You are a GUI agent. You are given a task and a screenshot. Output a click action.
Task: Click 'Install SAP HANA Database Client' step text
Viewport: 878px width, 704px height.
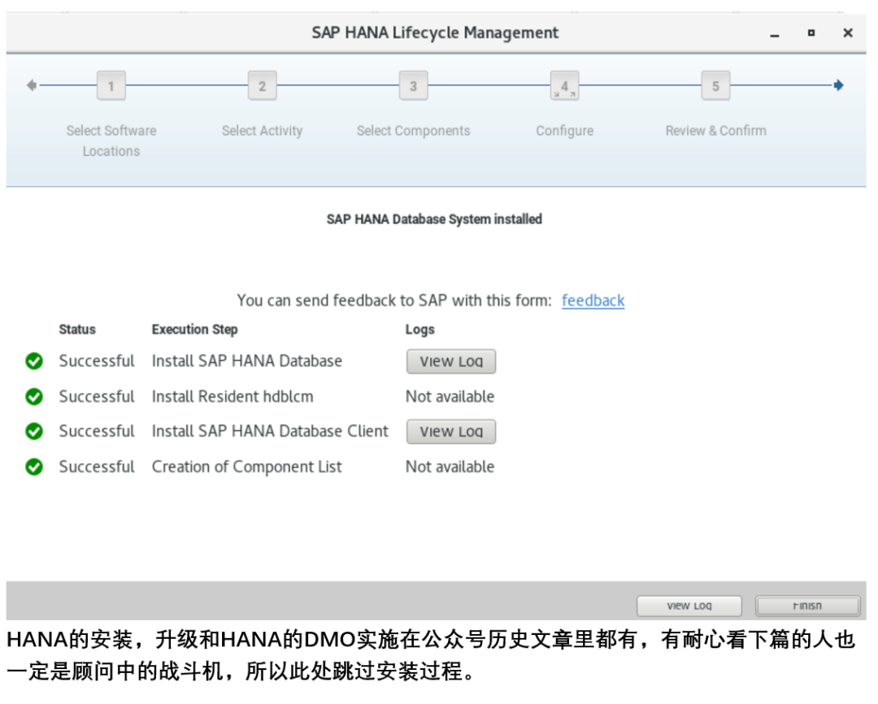coord(270,431)
